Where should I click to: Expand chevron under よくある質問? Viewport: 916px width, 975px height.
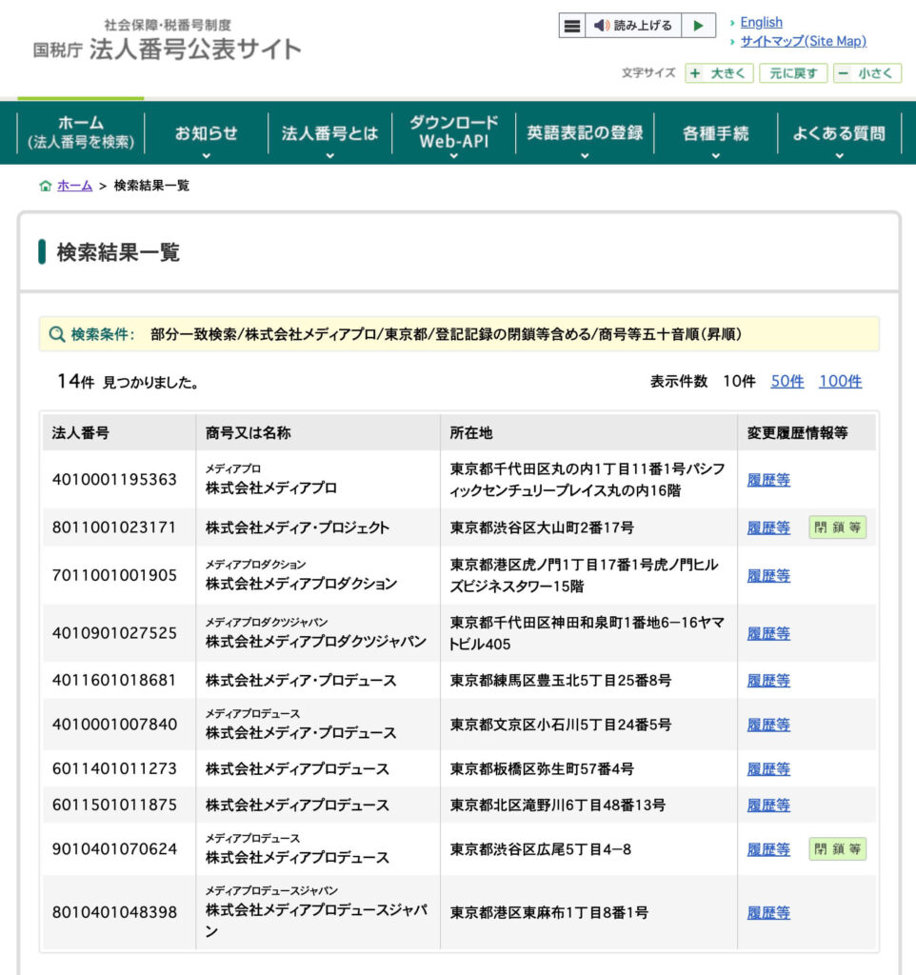coord(840,155)
